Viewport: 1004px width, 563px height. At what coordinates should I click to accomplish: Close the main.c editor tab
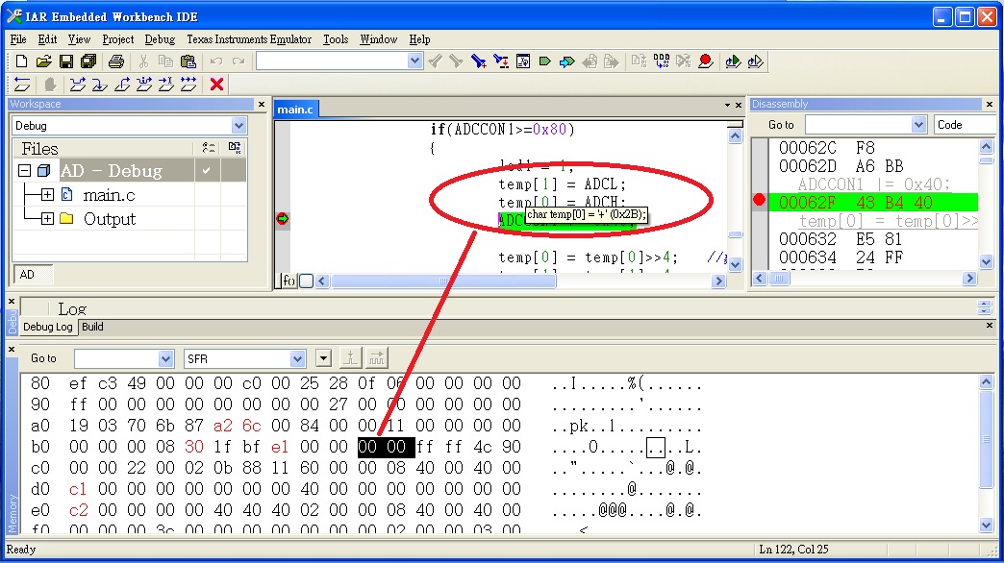click(x=739, y=105)
